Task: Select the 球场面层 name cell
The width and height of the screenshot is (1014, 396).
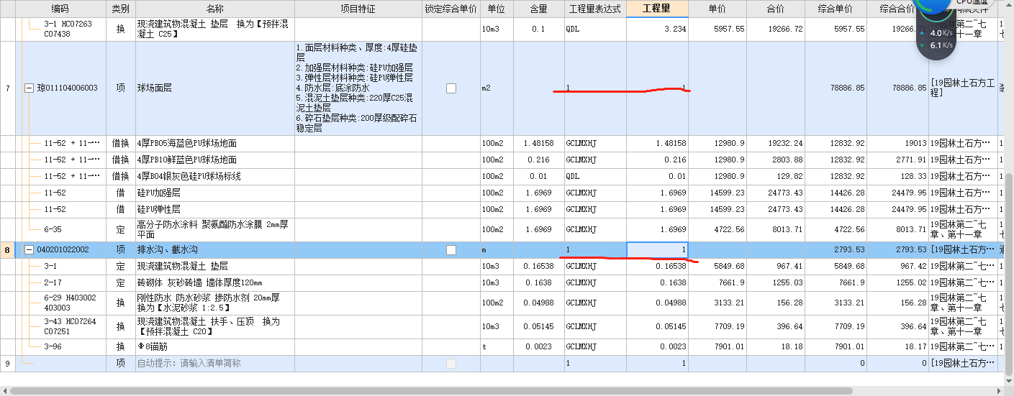Action: (x=215, y=88)
